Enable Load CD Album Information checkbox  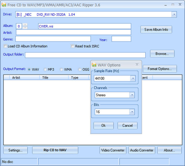point(5,46)
